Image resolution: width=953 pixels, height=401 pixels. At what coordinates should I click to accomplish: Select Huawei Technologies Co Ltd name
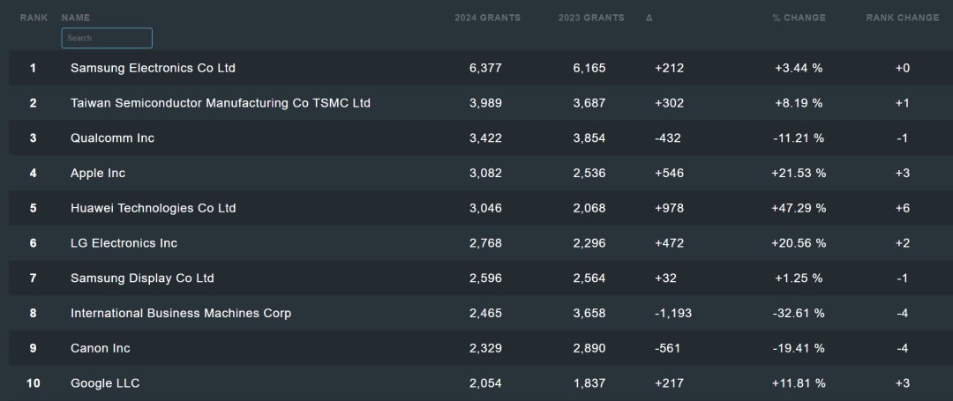tap(154, 208)
